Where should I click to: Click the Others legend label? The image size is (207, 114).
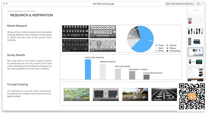click(x=173, y=48)
